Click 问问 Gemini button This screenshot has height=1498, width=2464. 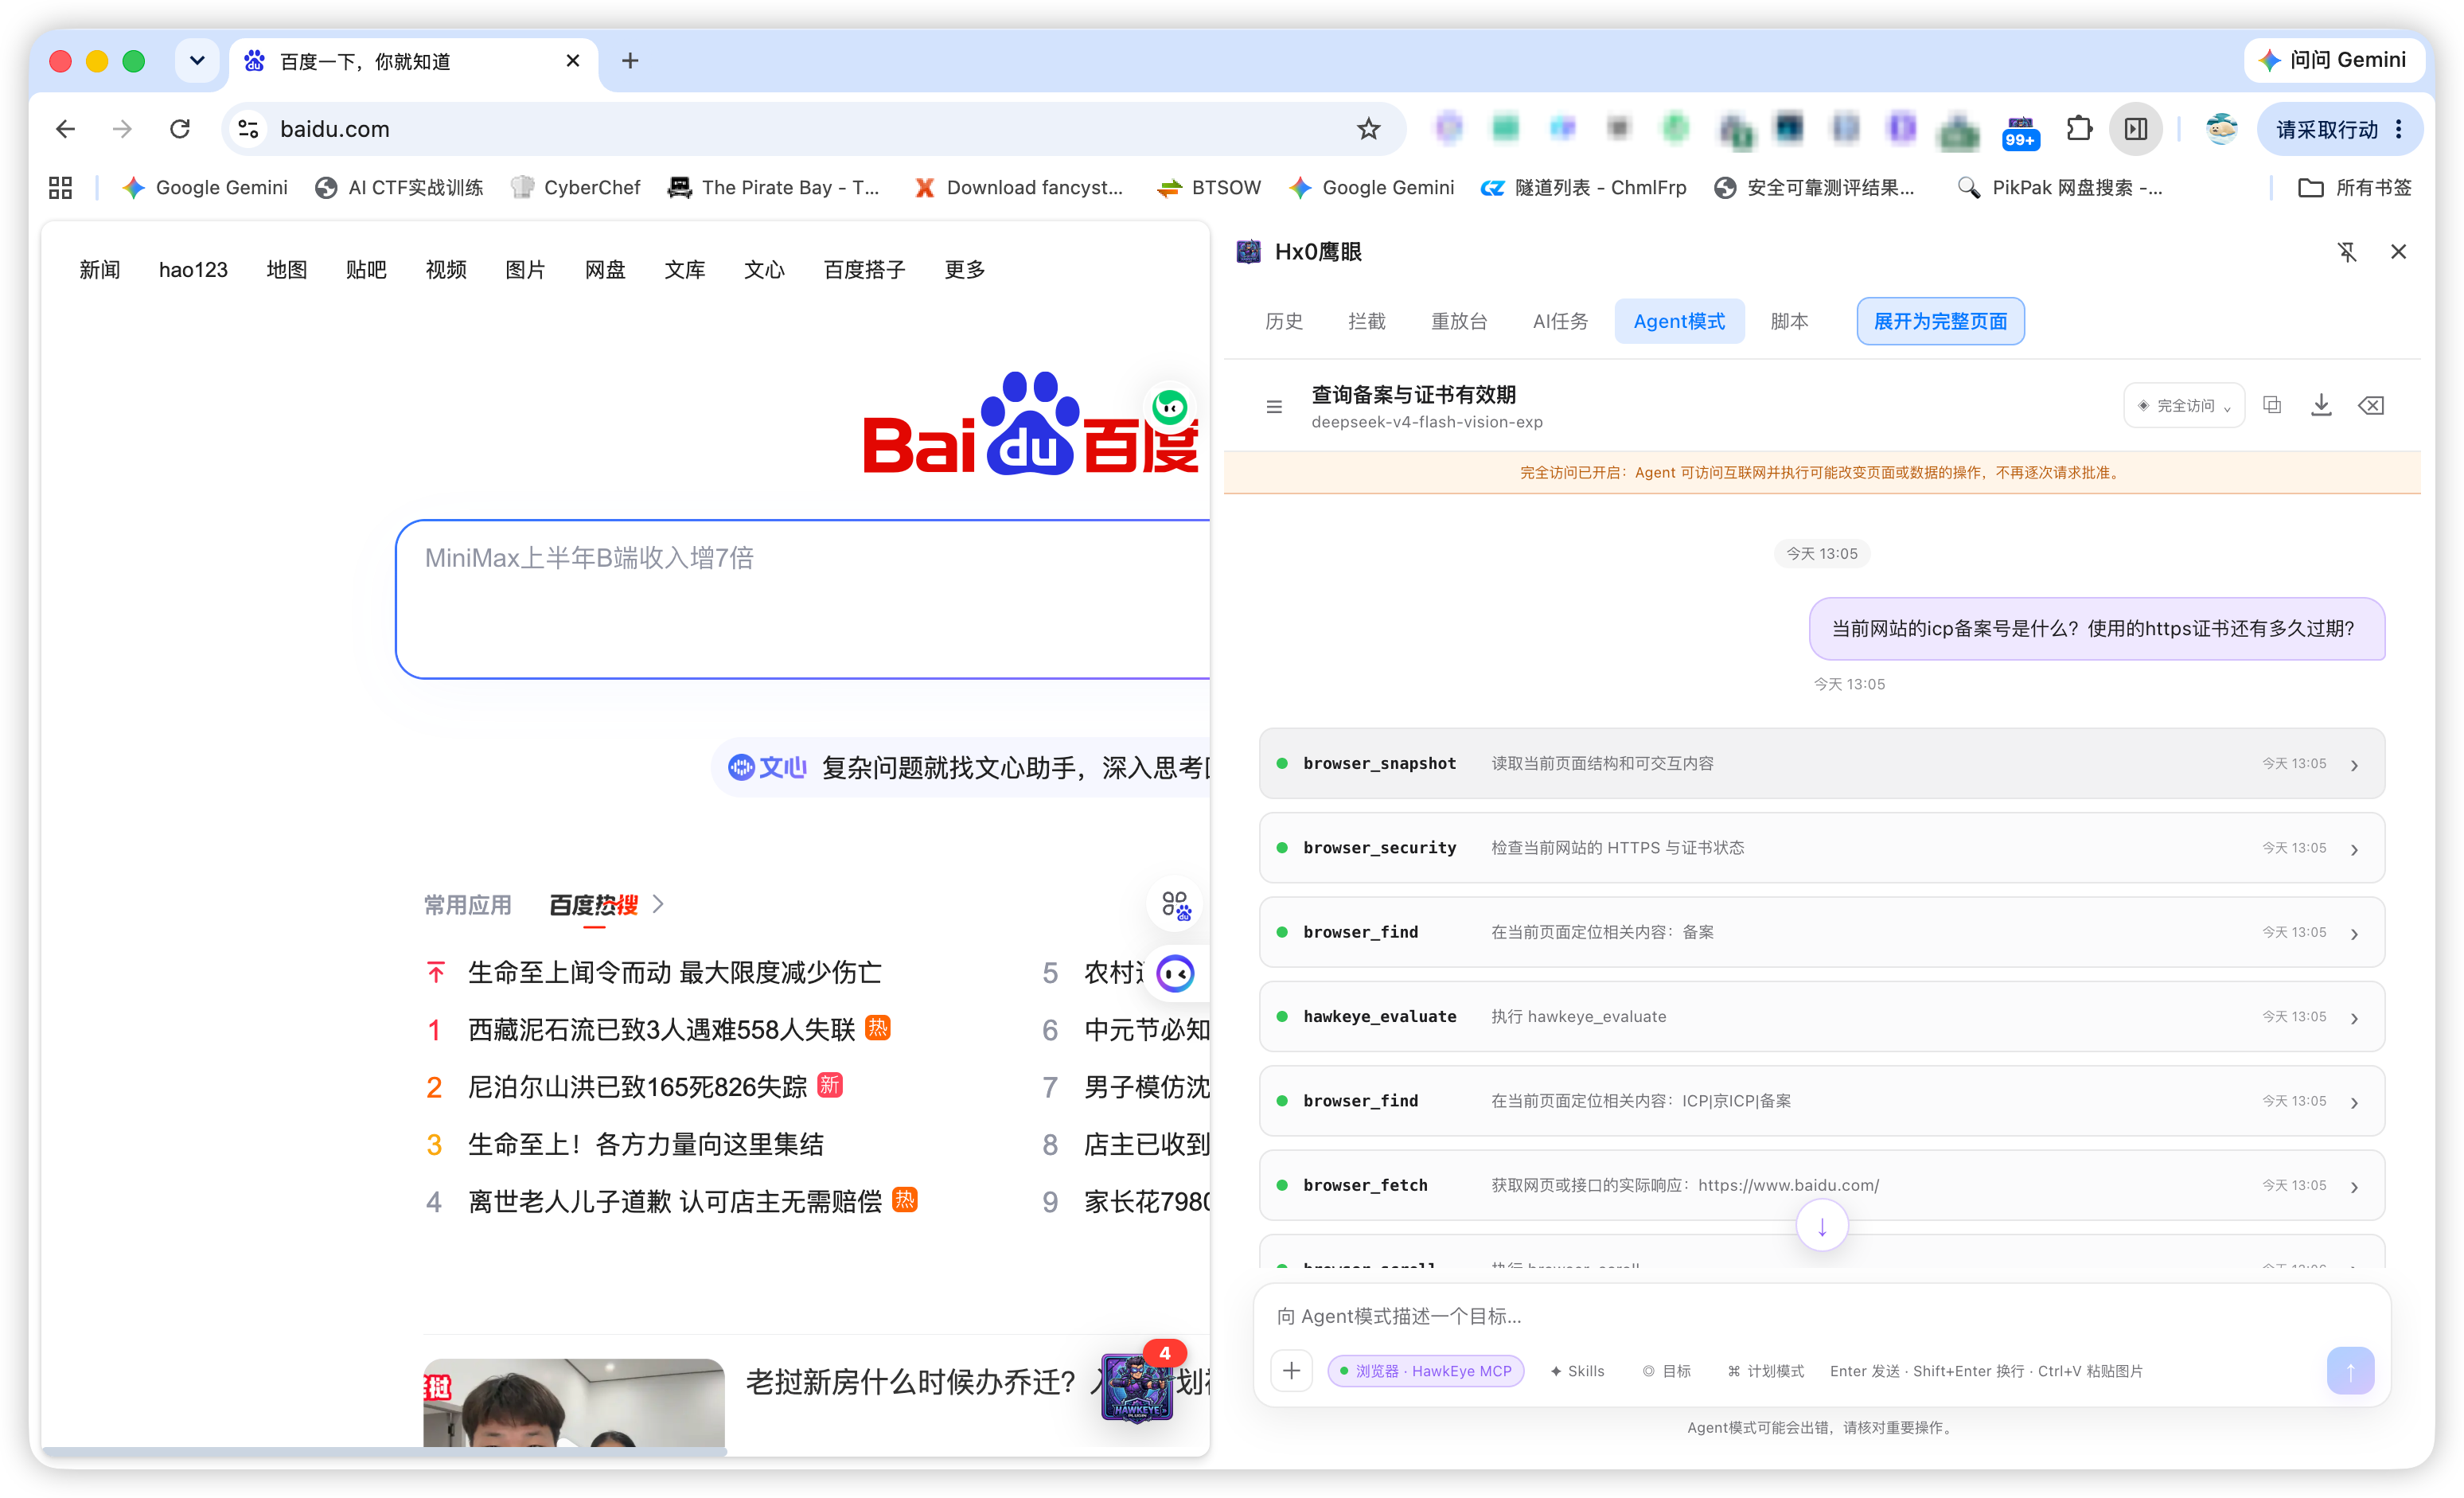tap(2334, 60)
